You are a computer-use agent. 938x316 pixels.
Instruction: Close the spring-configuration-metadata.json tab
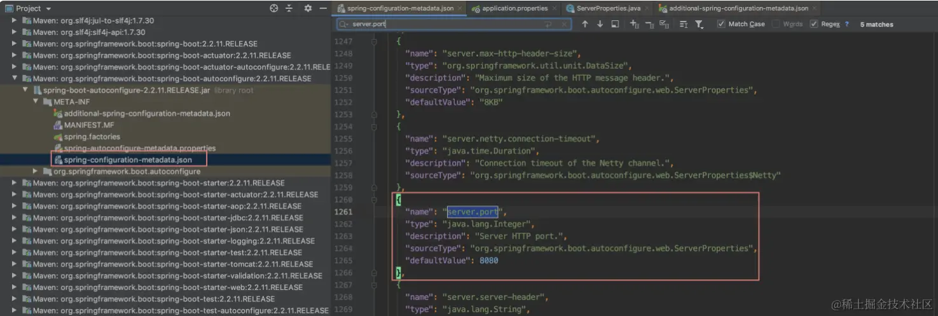(461, 8)
